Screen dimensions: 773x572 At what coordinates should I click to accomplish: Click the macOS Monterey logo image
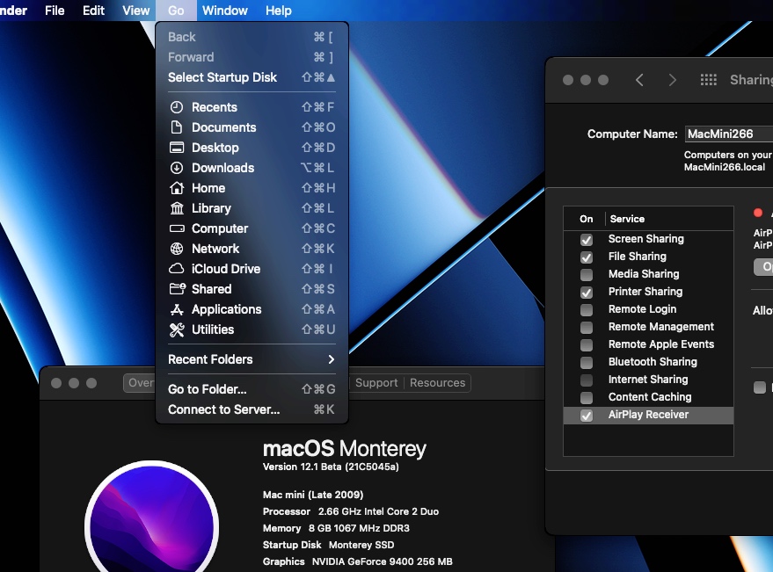click(x=152, y=517)
